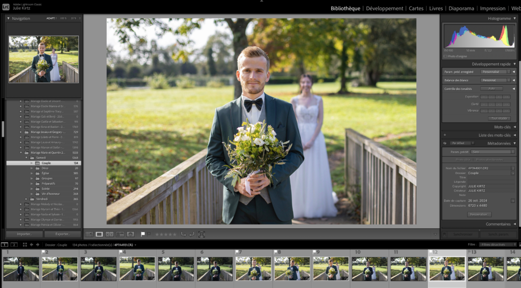
Task: Click the filmstrip grid icon
Action: [x=24, y=245]
